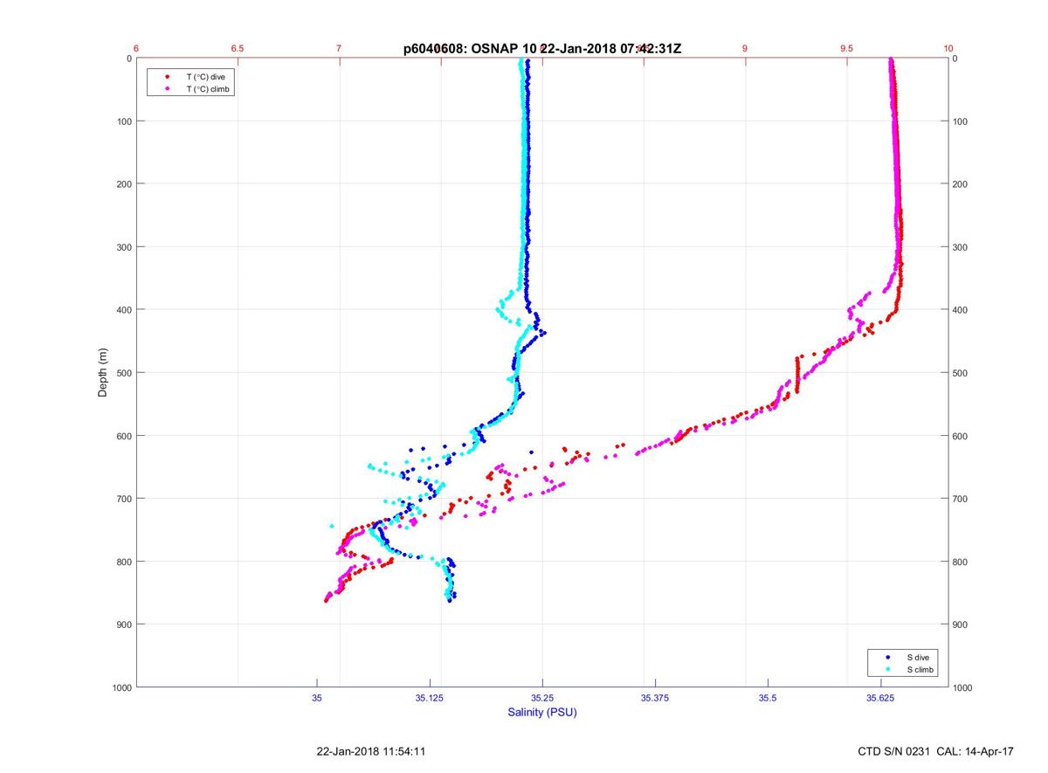The image size is (1048, 773).
Task: Click the '1000' tick on left depth axis
Action: 121,688
